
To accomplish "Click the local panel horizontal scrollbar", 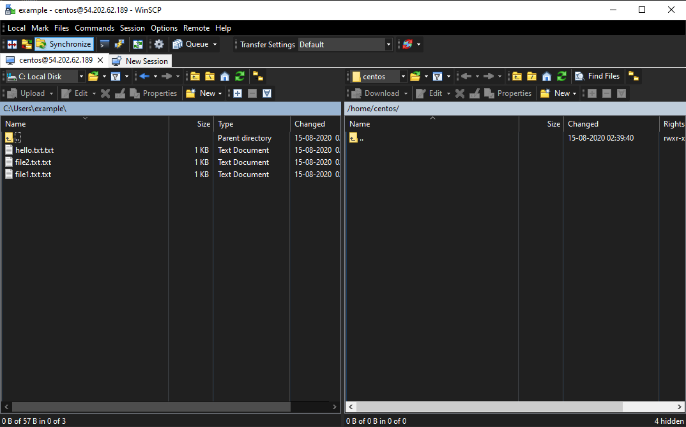I will [x=171, y=407].
